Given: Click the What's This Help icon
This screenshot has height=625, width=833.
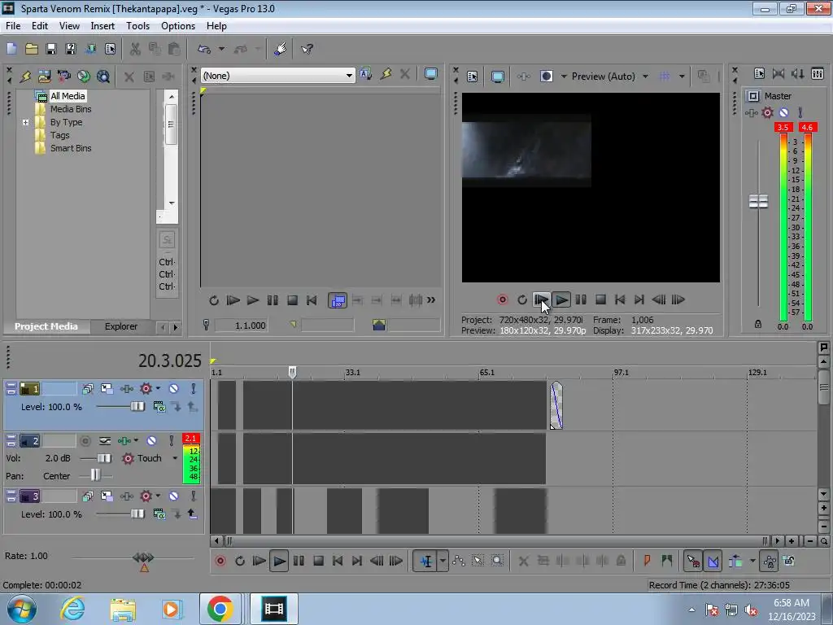Looking at the screenshot, I should tap(307, 49).
